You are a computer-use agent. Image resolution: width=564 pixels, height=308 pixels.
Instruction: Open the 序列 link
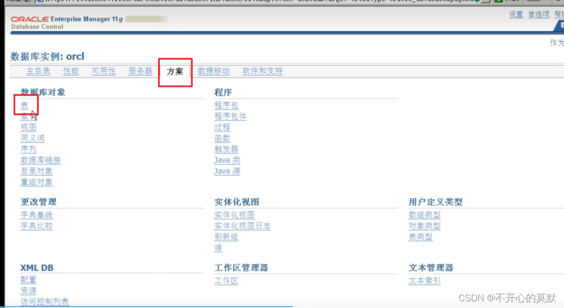click(29, 149)
